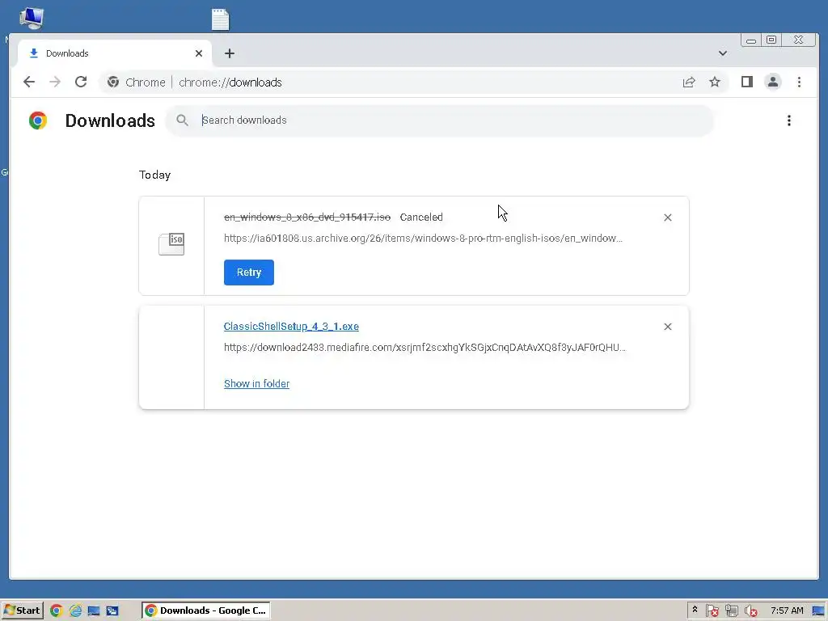Reload the Downloads page
The height and width of the screenshot is (621, 828).
(81, 82)
